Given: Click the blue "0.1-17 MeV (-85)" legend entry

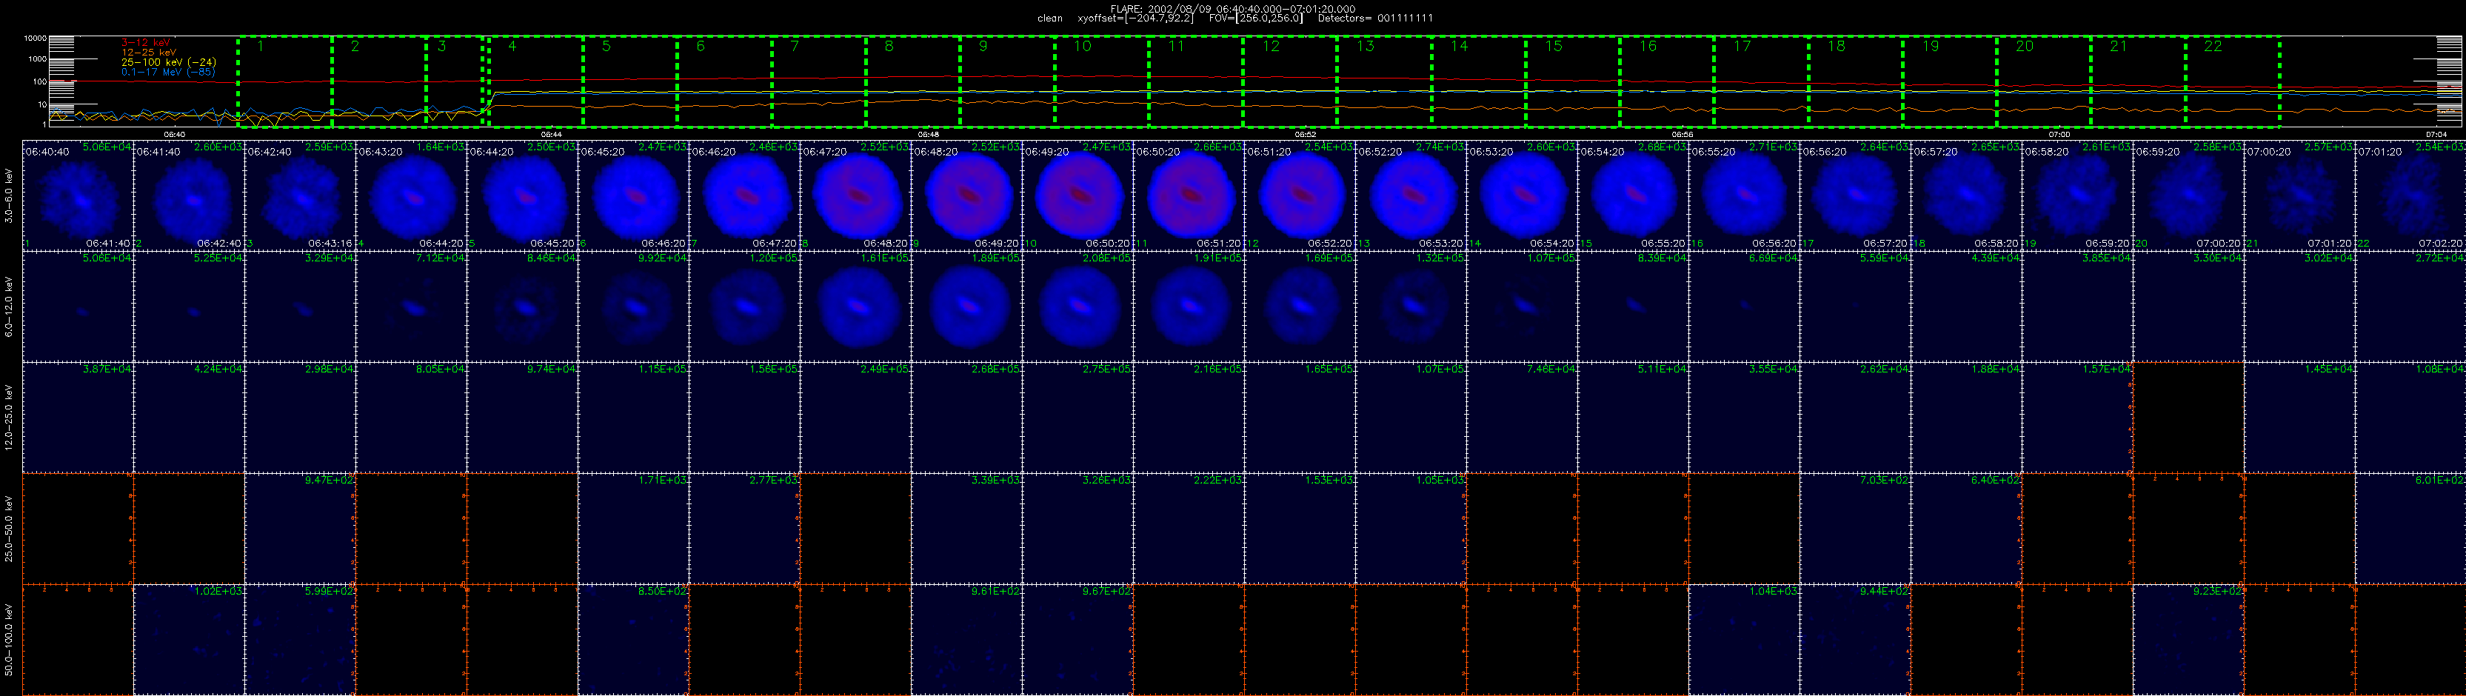Looking at the screenshot, I should pyautogui.click(x=169, y=72).
